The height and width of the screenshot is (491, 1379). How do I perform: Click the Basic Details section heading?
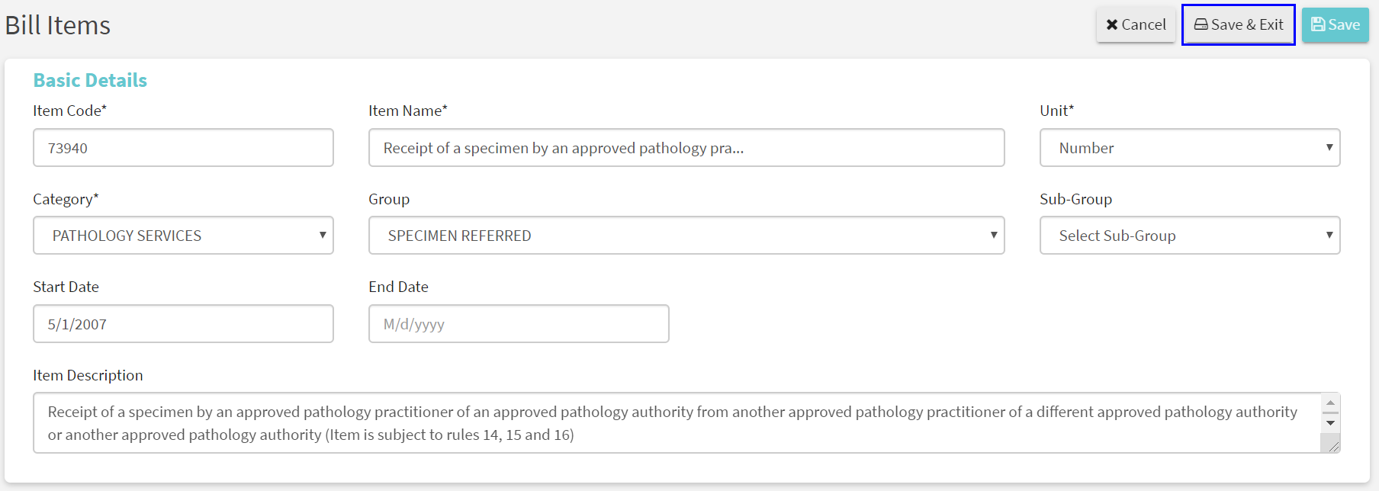(x=89, y=80)
